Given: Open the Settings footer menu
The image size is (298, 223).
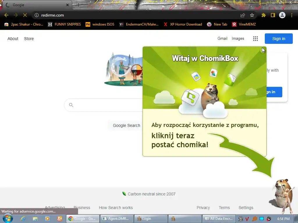Looking at the screenshot, I should click(246, 208).
